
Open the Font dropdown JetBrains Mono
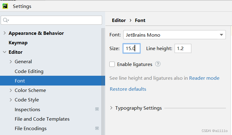[x=174, y=35]
